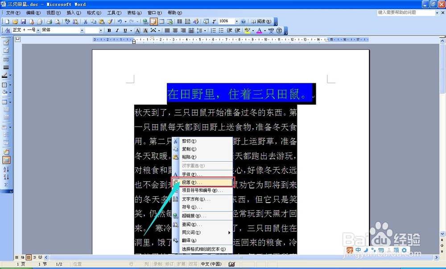
Task: Create a new blank document
Action: (x=7, y=21)
